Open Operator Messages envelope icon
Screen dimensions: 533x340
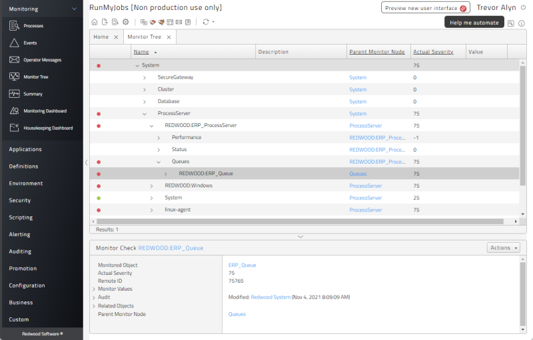35,60
